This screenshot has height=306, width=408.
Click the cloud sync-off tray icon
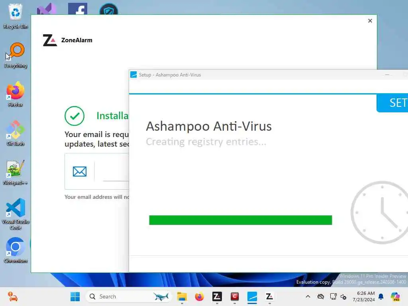321,296
